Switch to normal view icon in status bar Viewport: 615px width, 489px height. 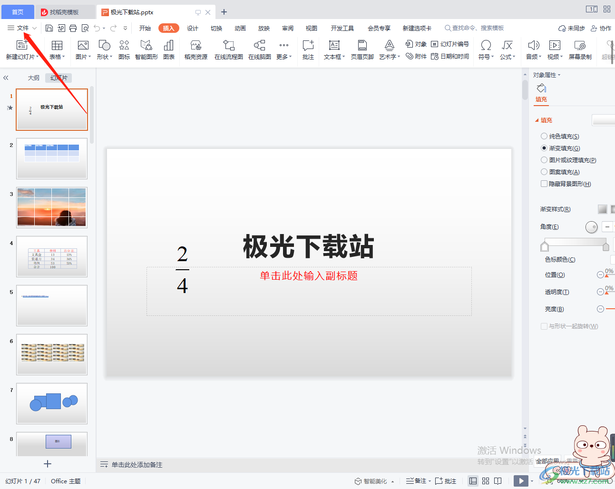point(473,481)
